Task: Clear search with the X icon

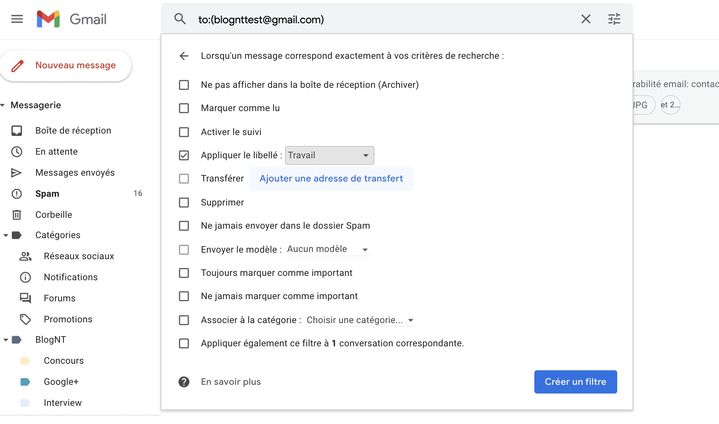Action: coord(586,19)
